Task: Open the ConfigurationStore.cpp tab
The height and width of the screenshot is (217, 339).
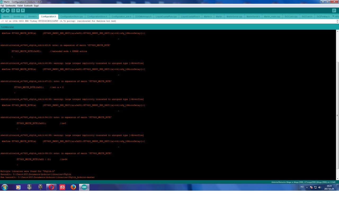Action: pyautogui.click(x=72, y=16)
